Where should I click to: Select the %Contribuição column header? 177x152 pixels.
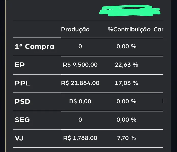pyautogui.click(x=129, y=29)
